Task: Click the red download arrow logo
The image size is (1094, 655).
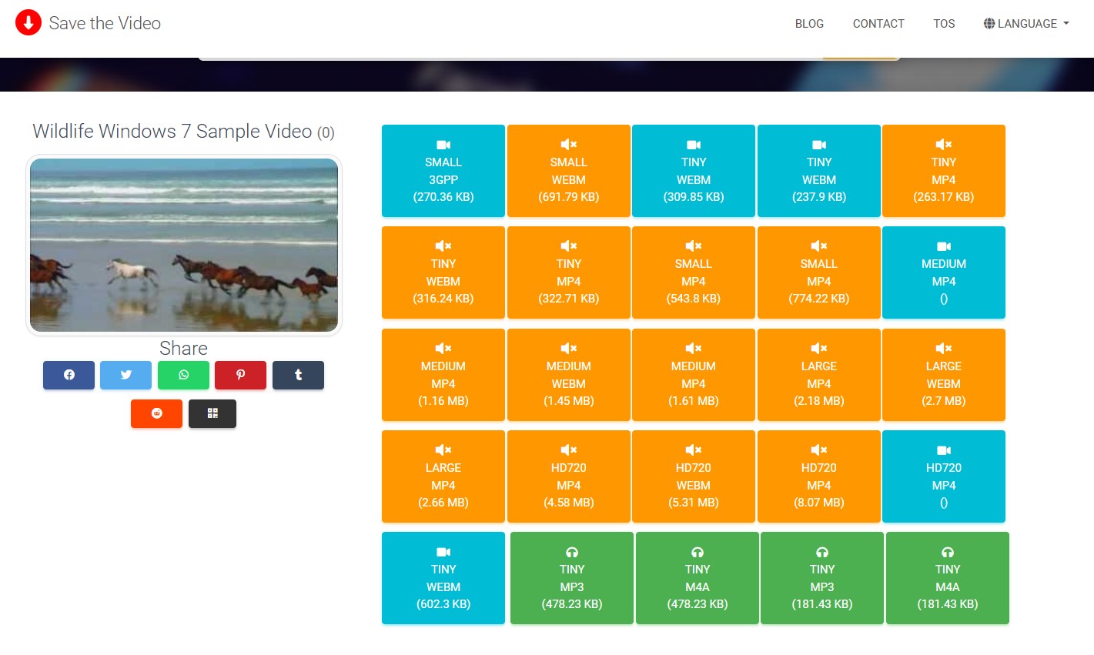Action: pos(28,23)
